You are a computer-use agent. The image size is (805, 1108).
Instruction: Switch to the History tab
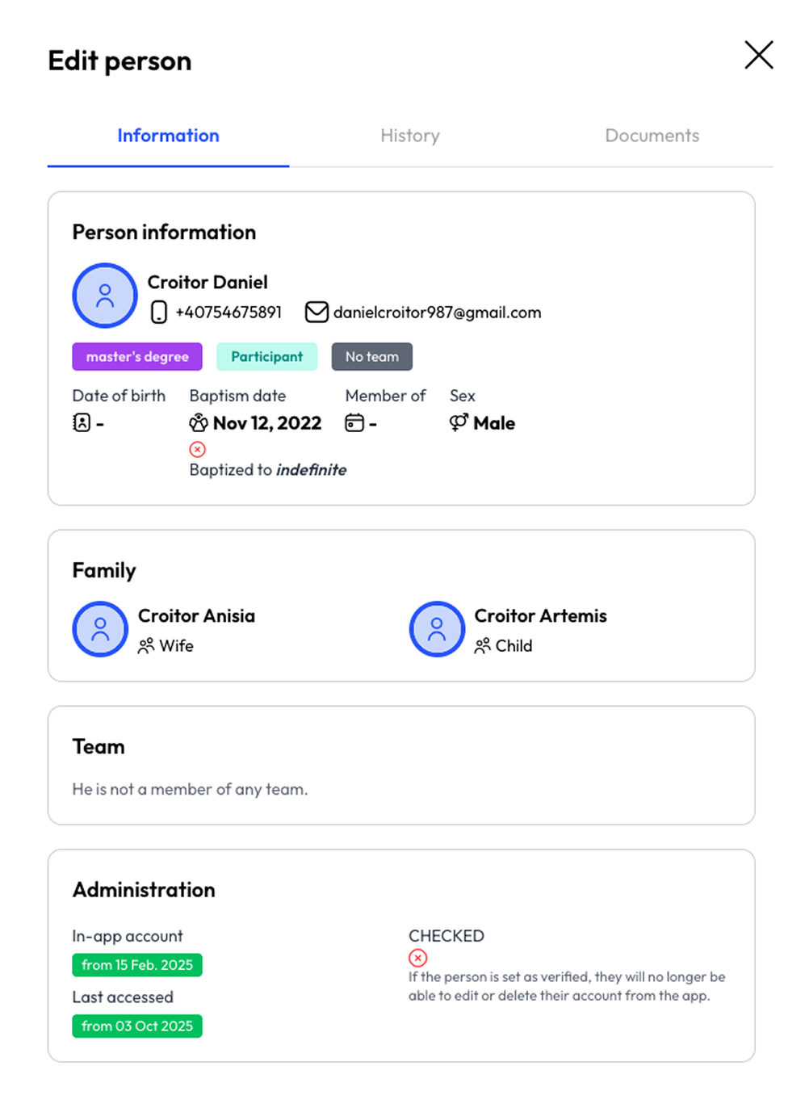pos(410,136)
